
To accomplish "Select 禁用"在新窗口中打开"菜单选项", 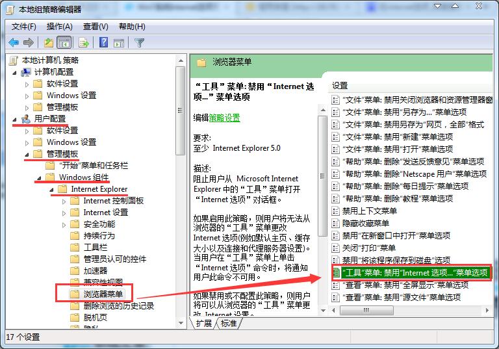I will click(x=391, y=236).
